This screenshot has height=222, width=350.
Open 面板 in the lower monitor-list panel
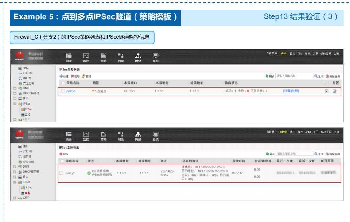69,136
